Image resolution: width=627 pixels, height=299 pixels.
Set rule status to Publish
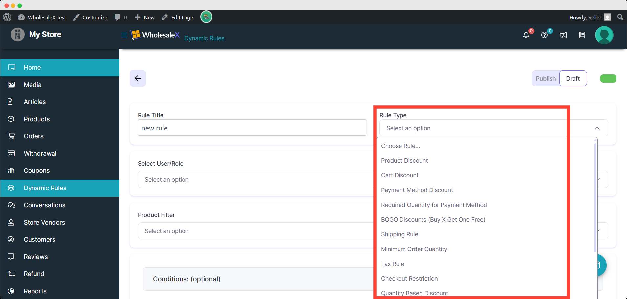click(546, 79)
